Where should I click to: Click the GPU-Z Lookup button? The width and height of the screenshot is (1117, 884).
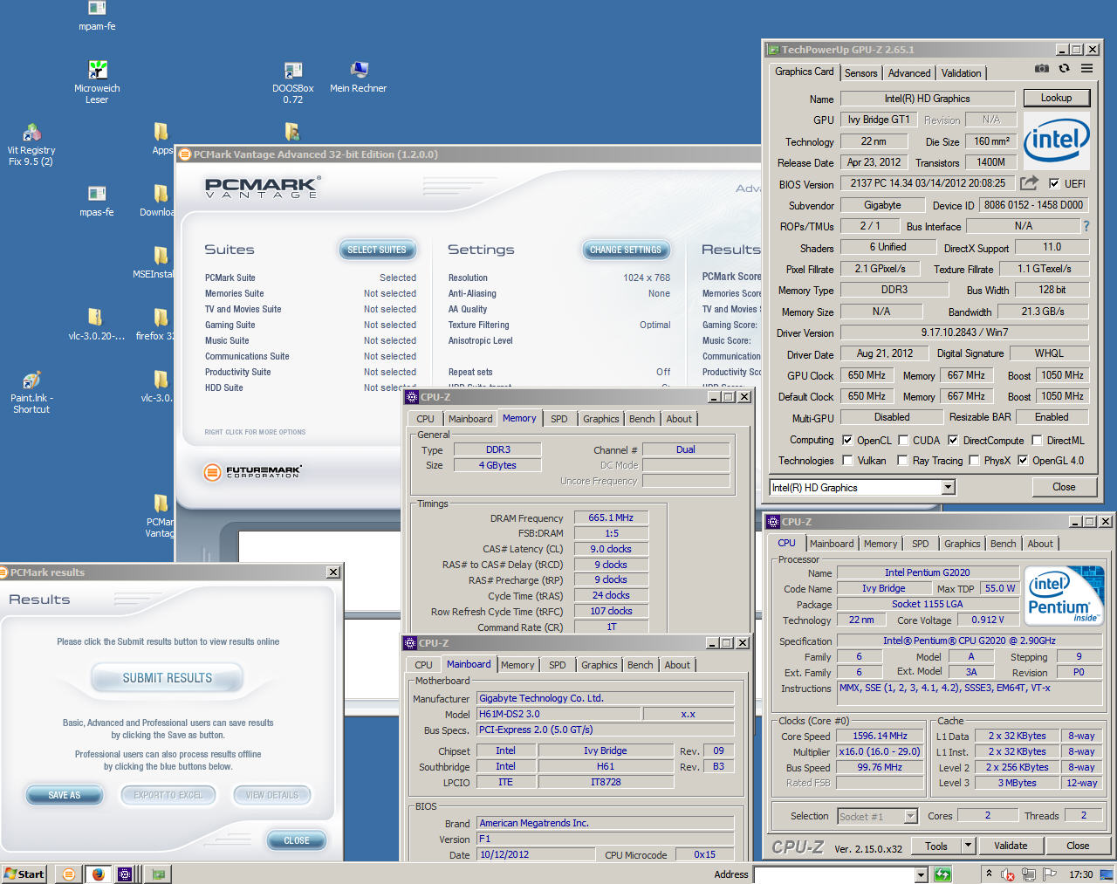click(1056, 98)
